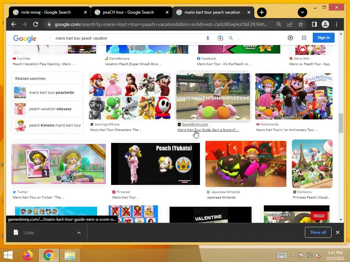The image size is (350, 262).
Task: Open Mario Kart Tour Guide result link
Action: click(x=208, y=130)
